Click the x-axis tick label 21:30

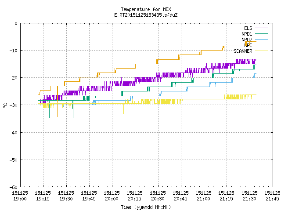pyautogui.click(x=249, y=199)
